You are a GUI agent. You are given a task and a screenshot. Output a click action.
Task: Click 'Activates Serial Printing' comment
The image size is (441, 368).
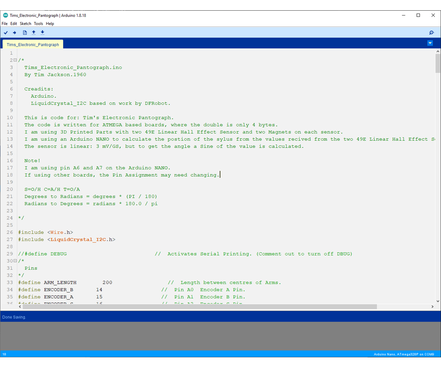253,254
